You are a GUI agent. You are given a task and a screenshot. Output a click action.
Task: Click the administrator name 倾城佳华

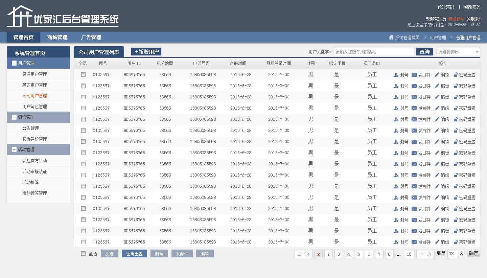(456, 19)
